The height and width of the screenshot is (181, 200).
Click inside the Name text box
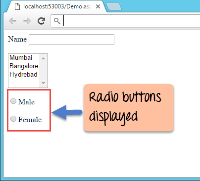(x=71, y=39)
